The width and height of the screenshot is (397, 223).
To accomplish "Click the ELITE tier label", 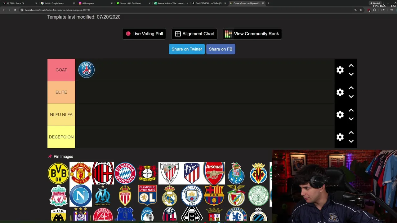I will 61,92.
